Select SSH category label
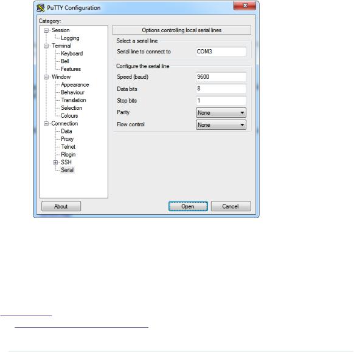The height and width of the screenshot is (352, 354). click(x=66, y=162)
